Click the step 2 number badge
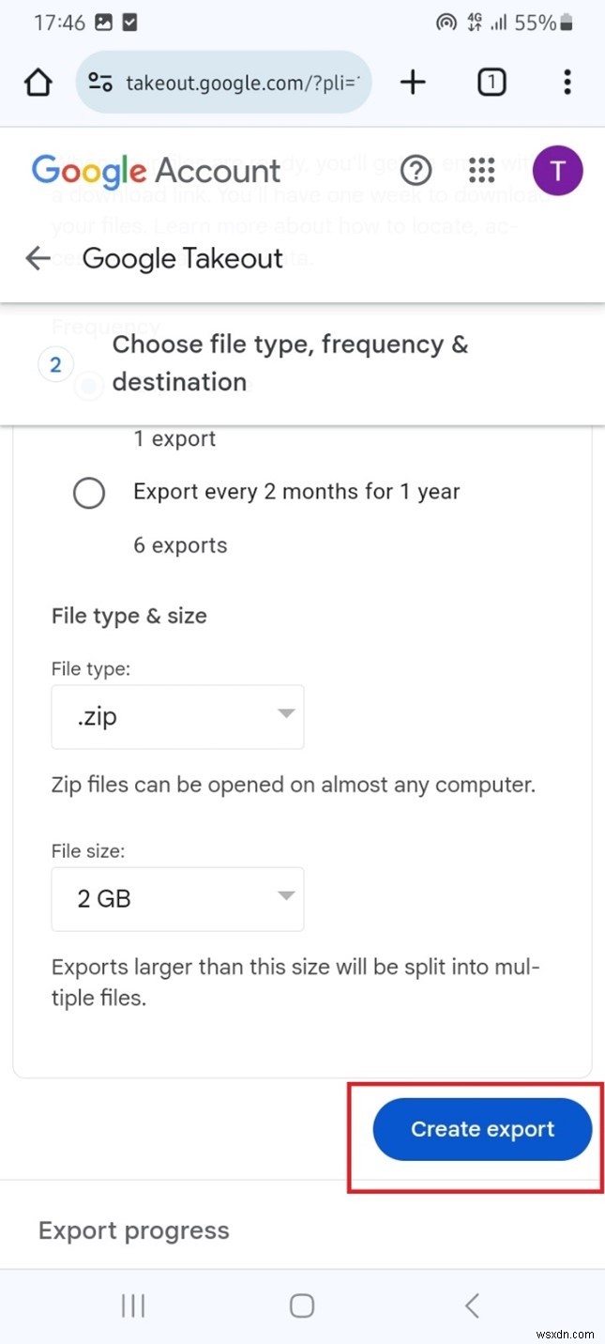The width and height of the screenshot is (605, 1344). click(x=55, y=364)
